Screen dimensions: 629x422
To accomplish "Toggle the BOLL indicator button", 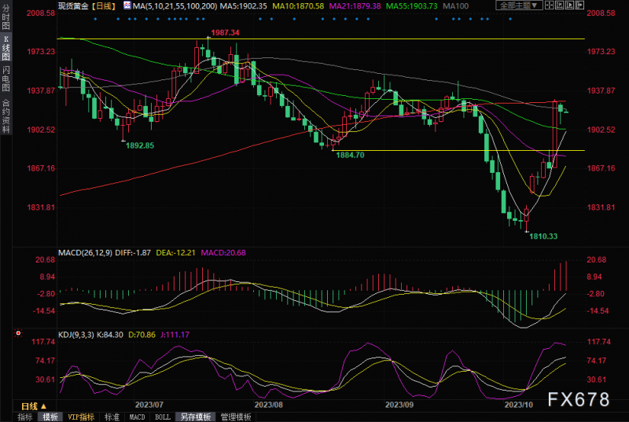I will 161,416.
